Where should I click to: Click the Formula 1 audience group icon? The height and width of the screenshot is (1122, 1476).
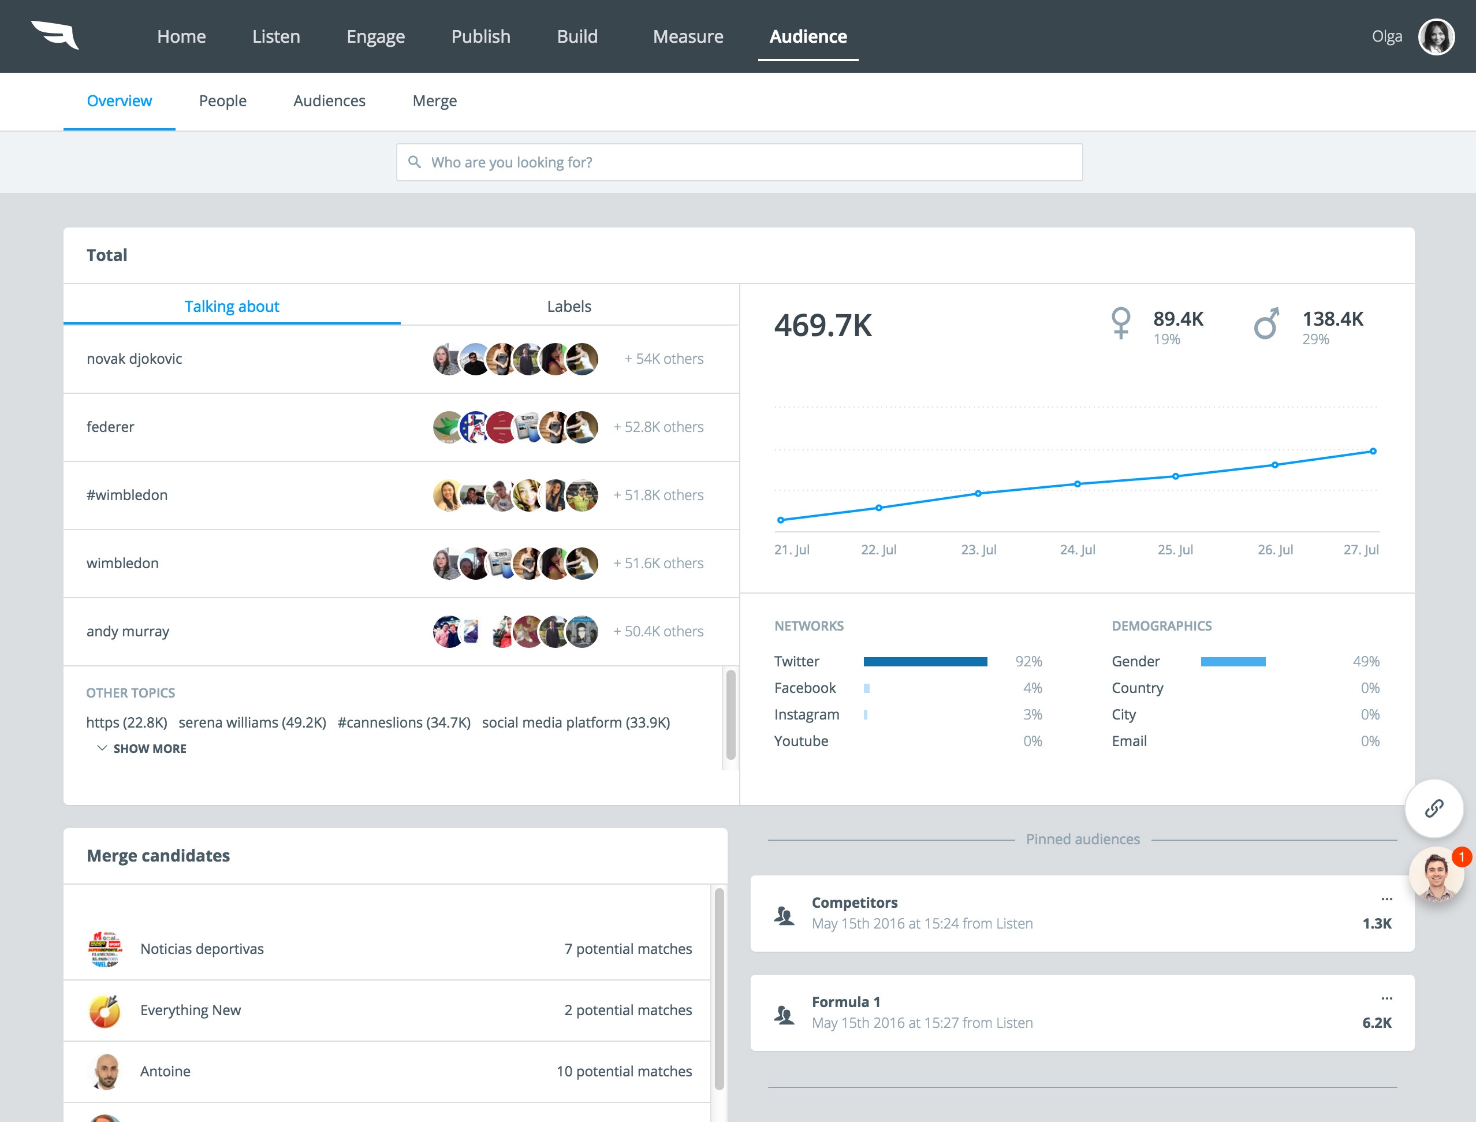point(784,1015)
